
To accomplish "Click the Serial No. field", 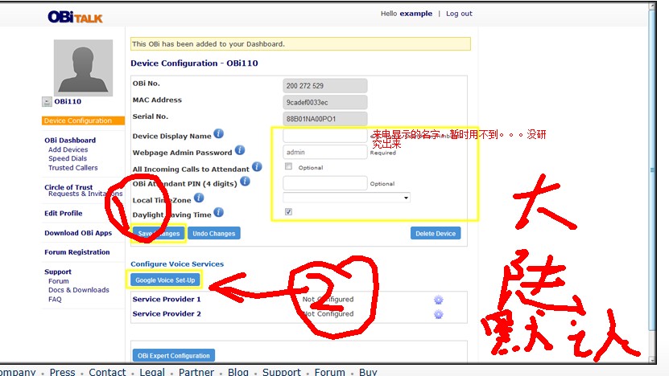I will click(x=324, y=119).
